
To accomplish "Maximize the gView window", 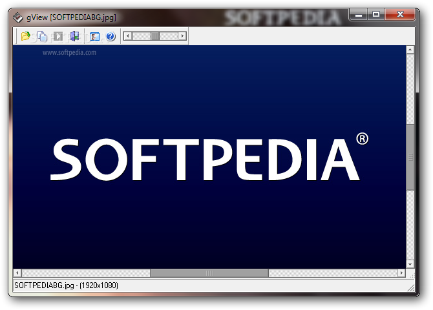I will coord(376,14).
